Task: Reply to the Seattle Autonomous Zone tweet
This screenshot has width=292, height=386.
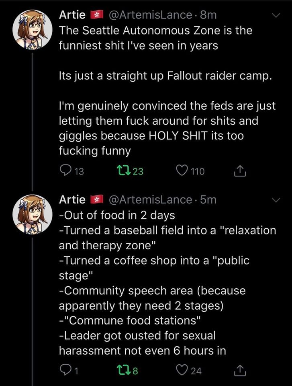Action: [x=64, y=171]
